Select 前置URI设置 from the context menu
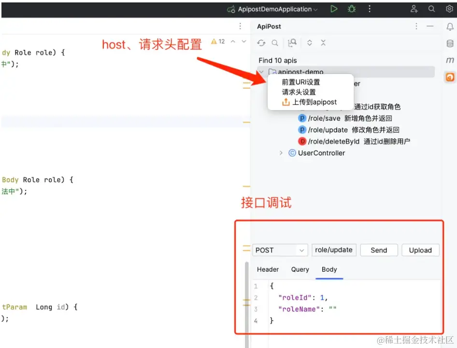This screenshot has width=457, height=348. coord(301,82)
